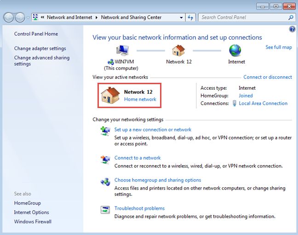The width and height of the screenshot is (298, 235).
Task: Open recent pages dropdown beside navigation arrows
Action: pyautogui.click(x=28, y=17)
